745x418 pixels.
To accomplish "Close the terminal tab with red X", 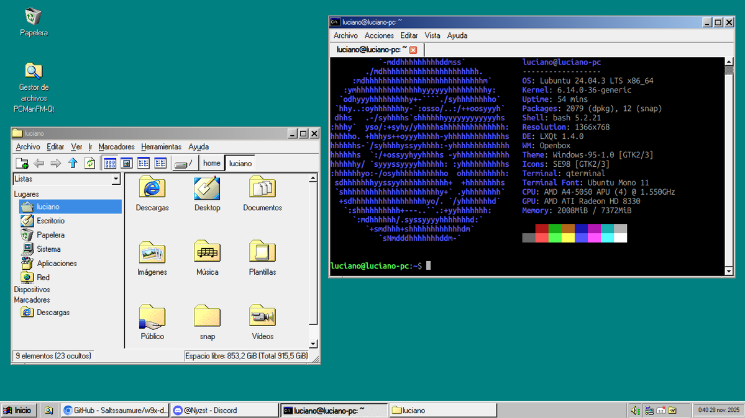I will (413, 50).
